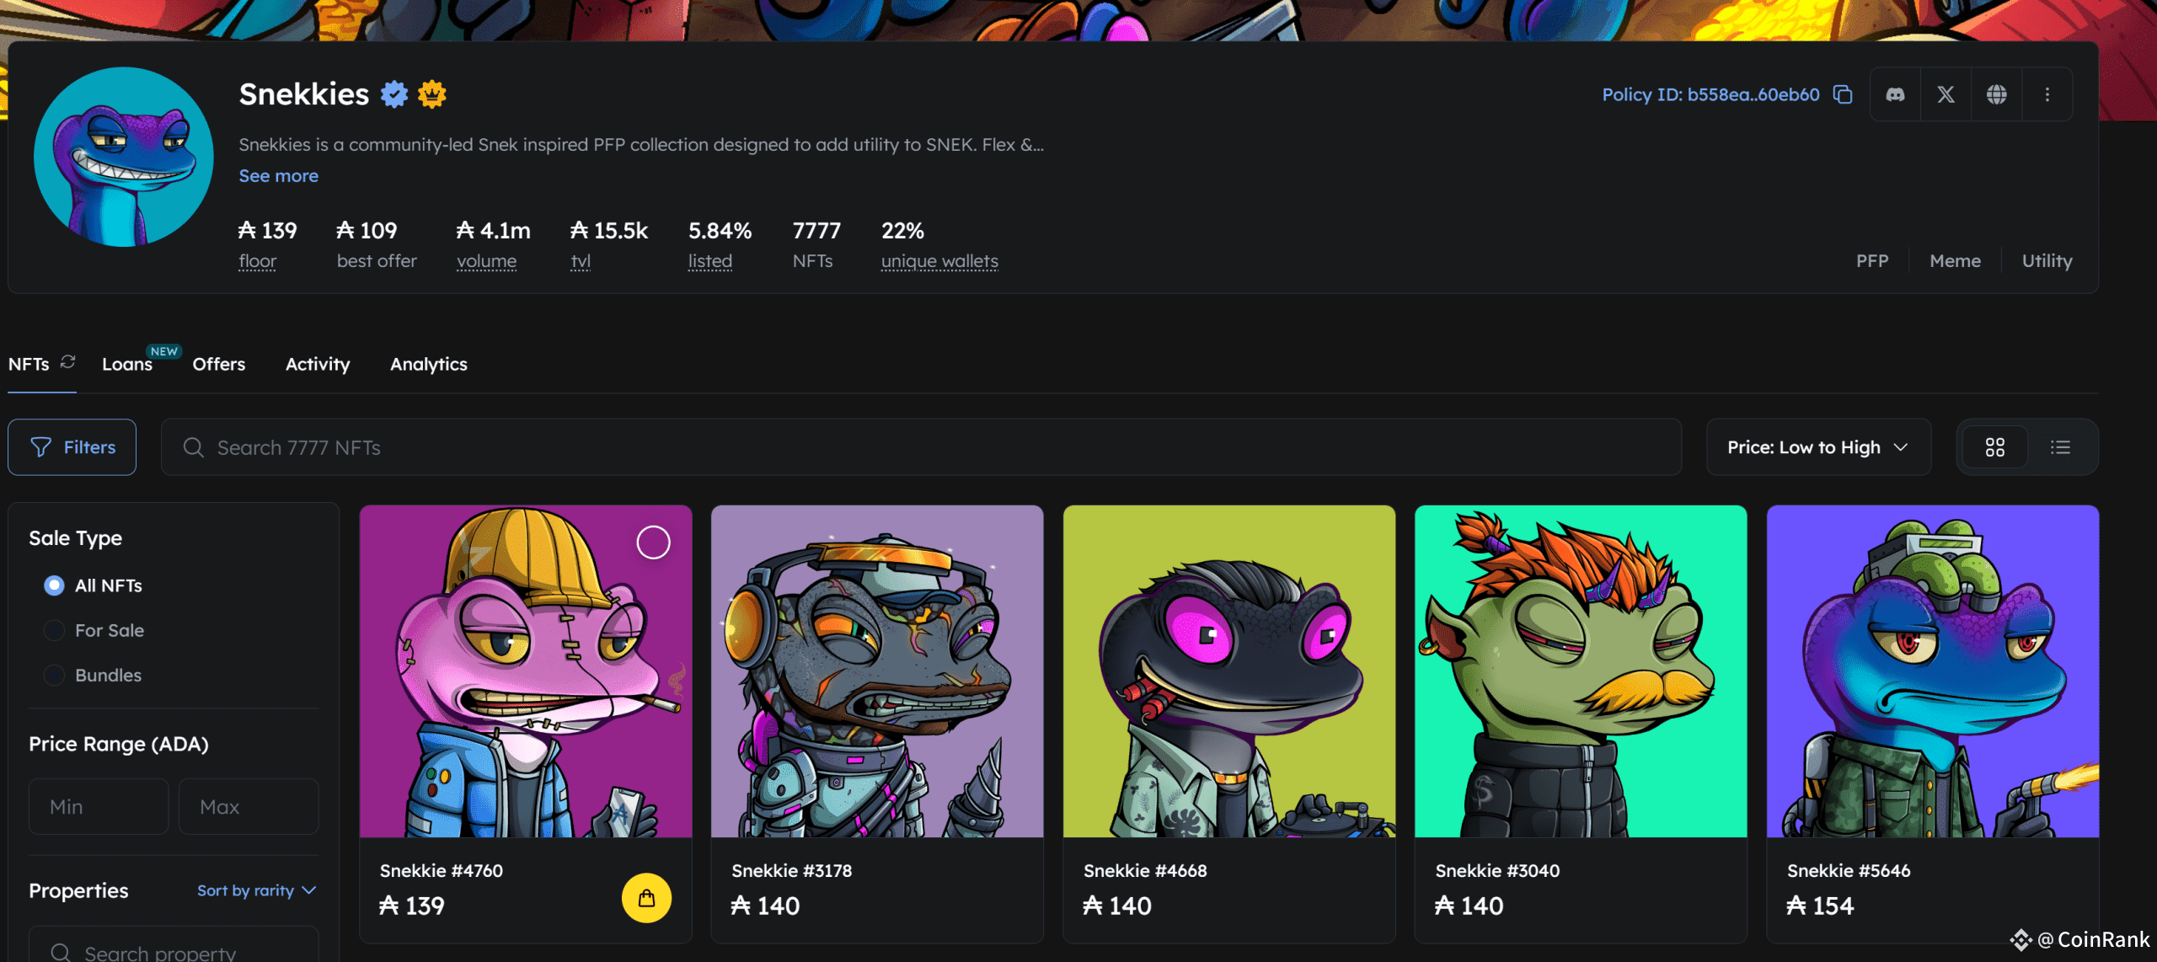
Task: Open the Discord link icon
Action: [x=1895, y=94]
